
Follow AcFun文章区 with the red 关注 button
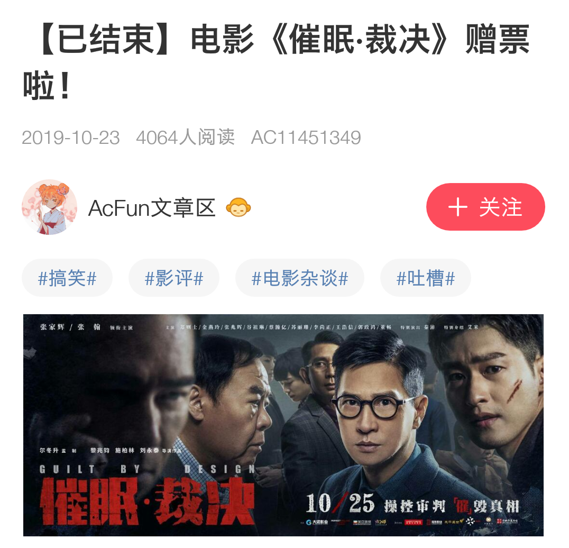pos(485,207)
